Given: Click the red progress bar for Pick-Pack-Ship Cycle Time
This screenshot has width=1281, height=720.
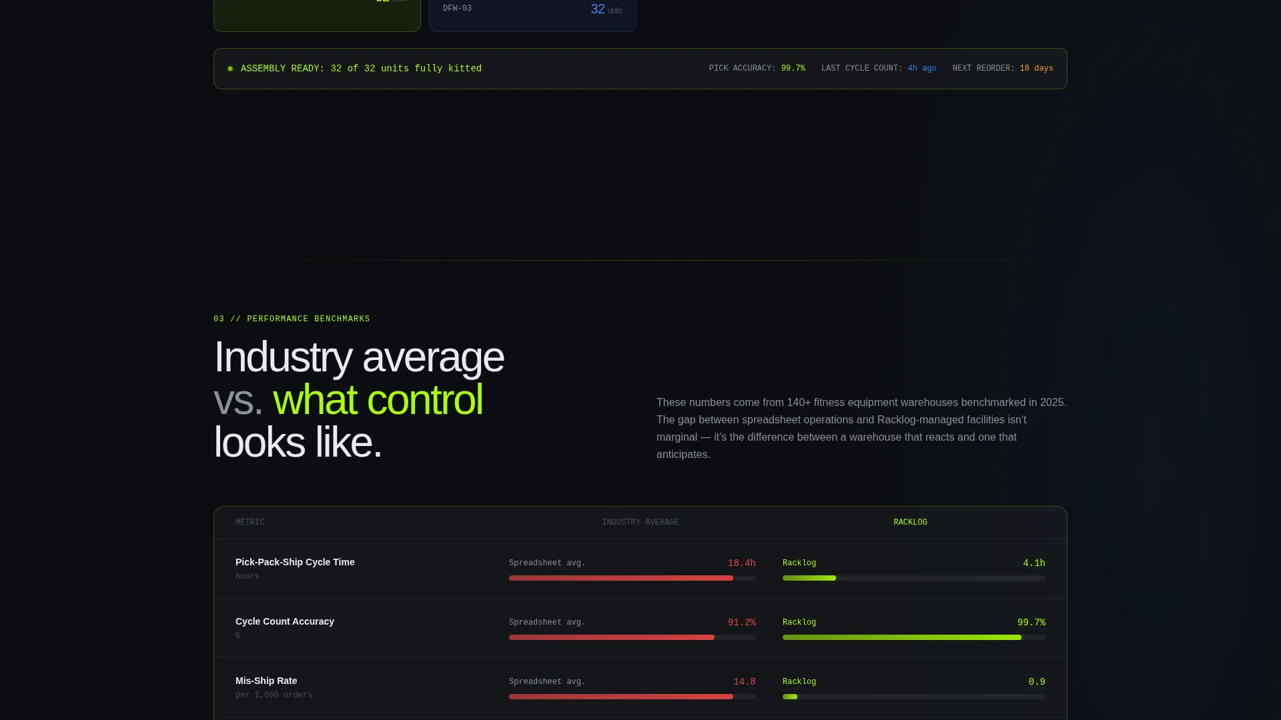Looking at the screenshot, I should 621,578.
